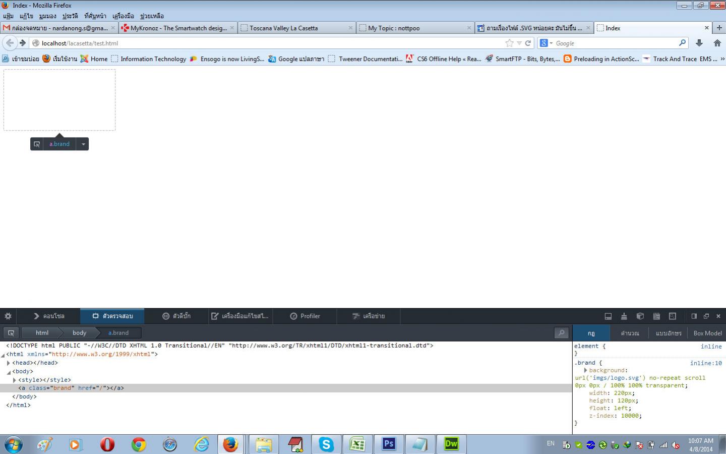Open Google Chrome from the taskbar
Screen dimensions: 726x454
point(139,444)
